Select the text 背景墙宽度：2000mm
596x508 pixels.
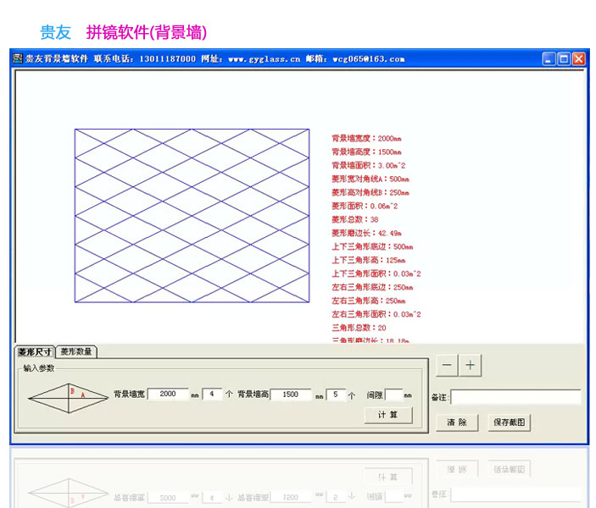point(366,138)
